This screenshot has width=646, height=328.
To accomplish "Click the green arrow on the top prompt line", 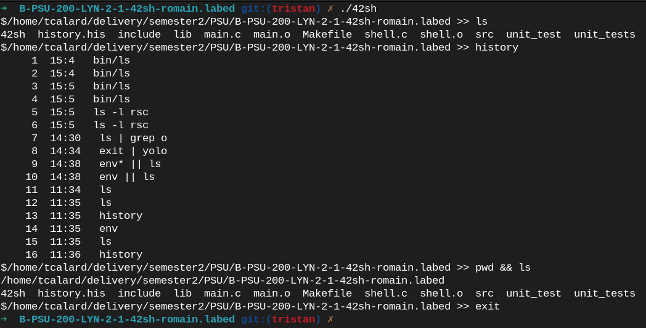I will click(x=4, y=9).
